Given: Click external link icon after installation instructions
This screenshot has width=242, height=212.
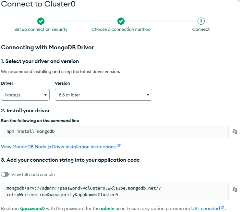Looking at the screenshot, I should click(119, 146).
